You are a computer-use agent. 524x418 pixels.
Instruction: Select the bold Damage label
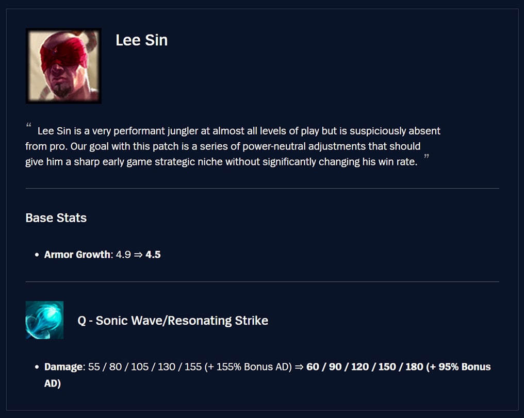[x=63, y=367]
